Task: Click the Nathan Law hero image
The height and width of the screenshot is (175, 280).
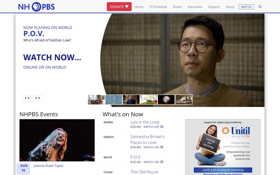Action: click(182, 60)
